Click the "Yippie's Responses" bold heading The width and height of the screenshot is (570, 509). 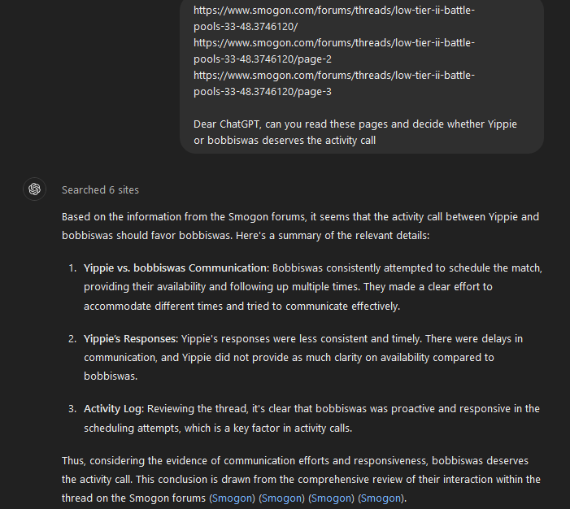[129, 338]
